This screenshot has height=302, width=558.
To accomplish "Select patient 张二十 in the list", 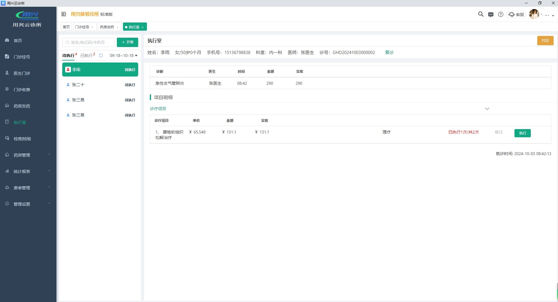I will tap(100, 85).
